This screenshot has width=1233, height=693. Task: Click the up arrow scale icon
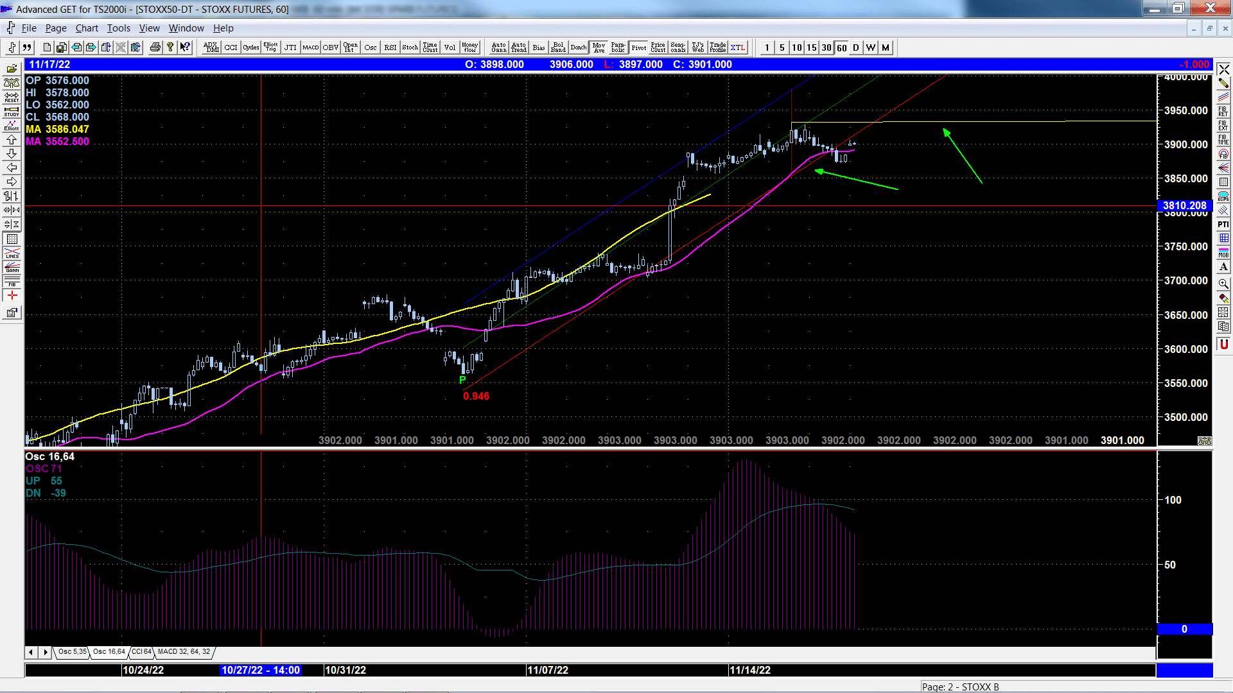pos(12,139)
